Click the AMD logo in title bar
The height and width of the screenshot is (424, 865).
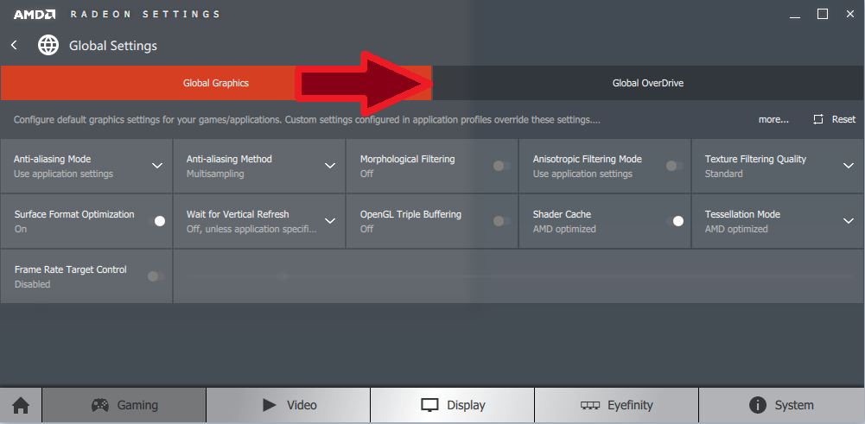(35, 14)
